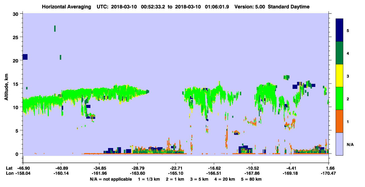The image size is (365, 187).
Task: Click the legend entry '2 = 1 km'
Action: pos(175,179)
